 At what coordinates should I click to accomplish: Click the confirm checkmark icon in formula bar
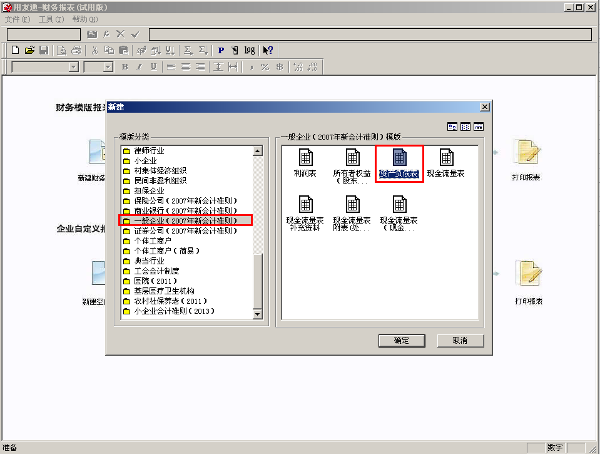tap(135, 34)
